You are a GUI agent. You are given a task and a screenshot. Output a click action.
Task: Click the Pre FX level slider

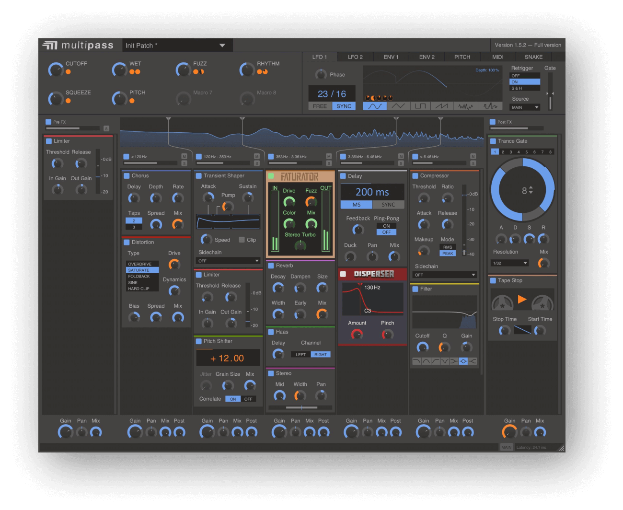tap(73, 128)
